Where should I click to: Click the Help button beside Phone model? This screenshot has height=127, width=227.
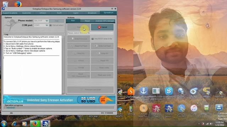[56, 21]
